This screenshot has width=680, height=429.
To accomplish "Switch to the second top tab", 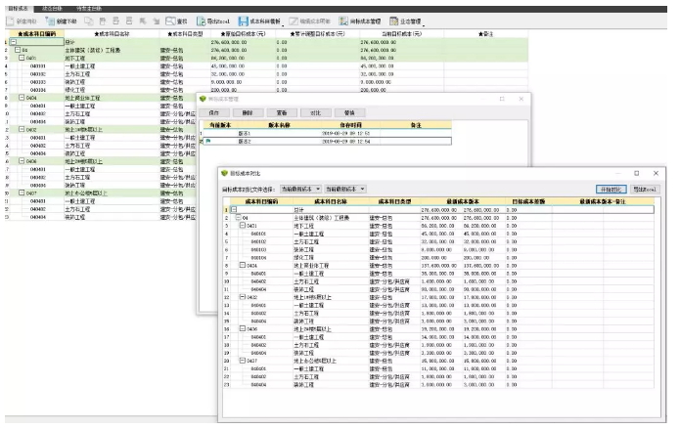I will coord(52,7).
